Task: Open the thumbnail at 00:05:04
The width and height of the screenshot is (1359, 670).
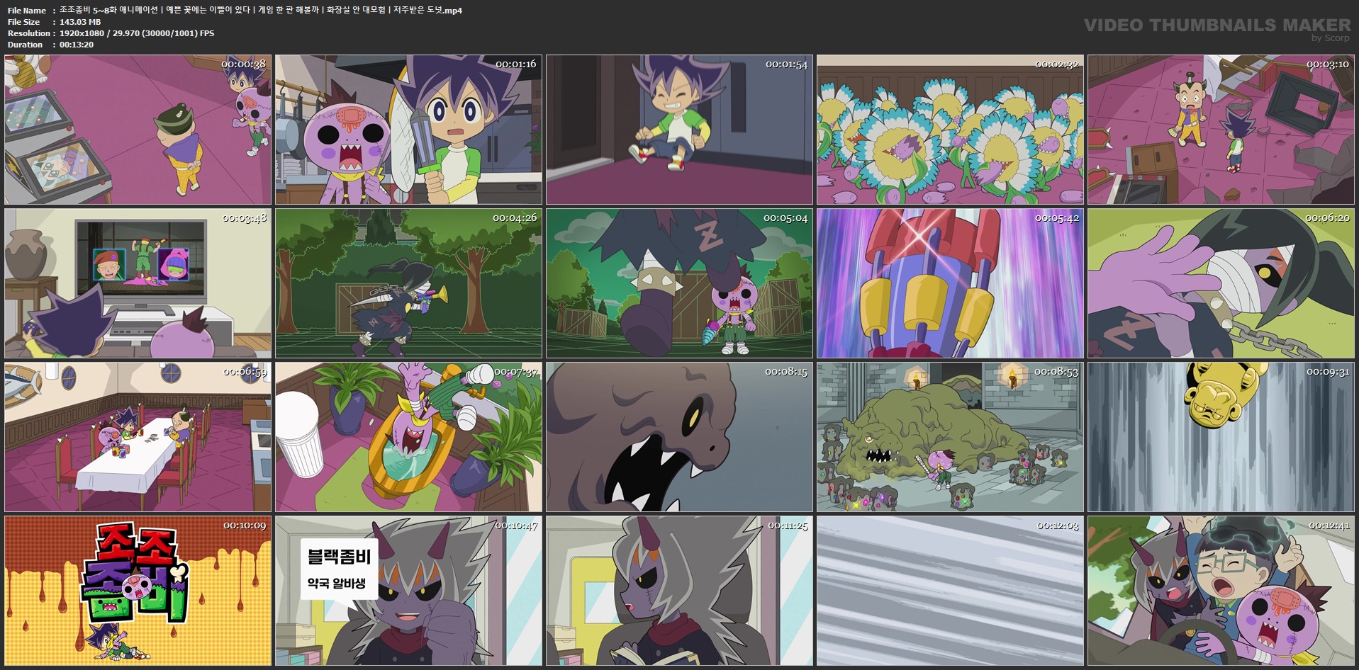Action: click(679, 283)
